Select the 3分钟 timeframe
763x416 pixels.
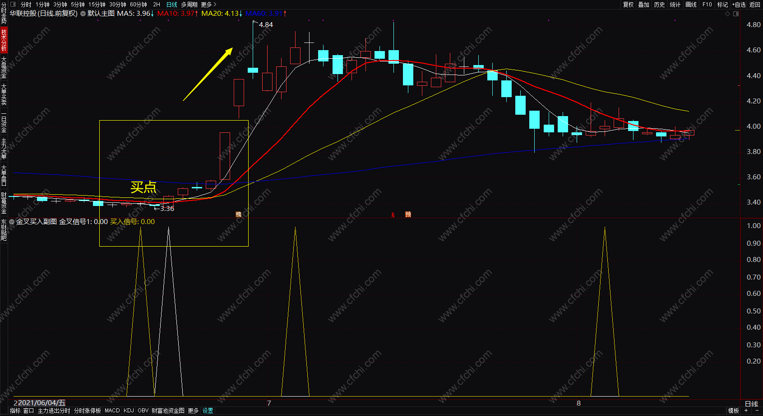[60, 5]
